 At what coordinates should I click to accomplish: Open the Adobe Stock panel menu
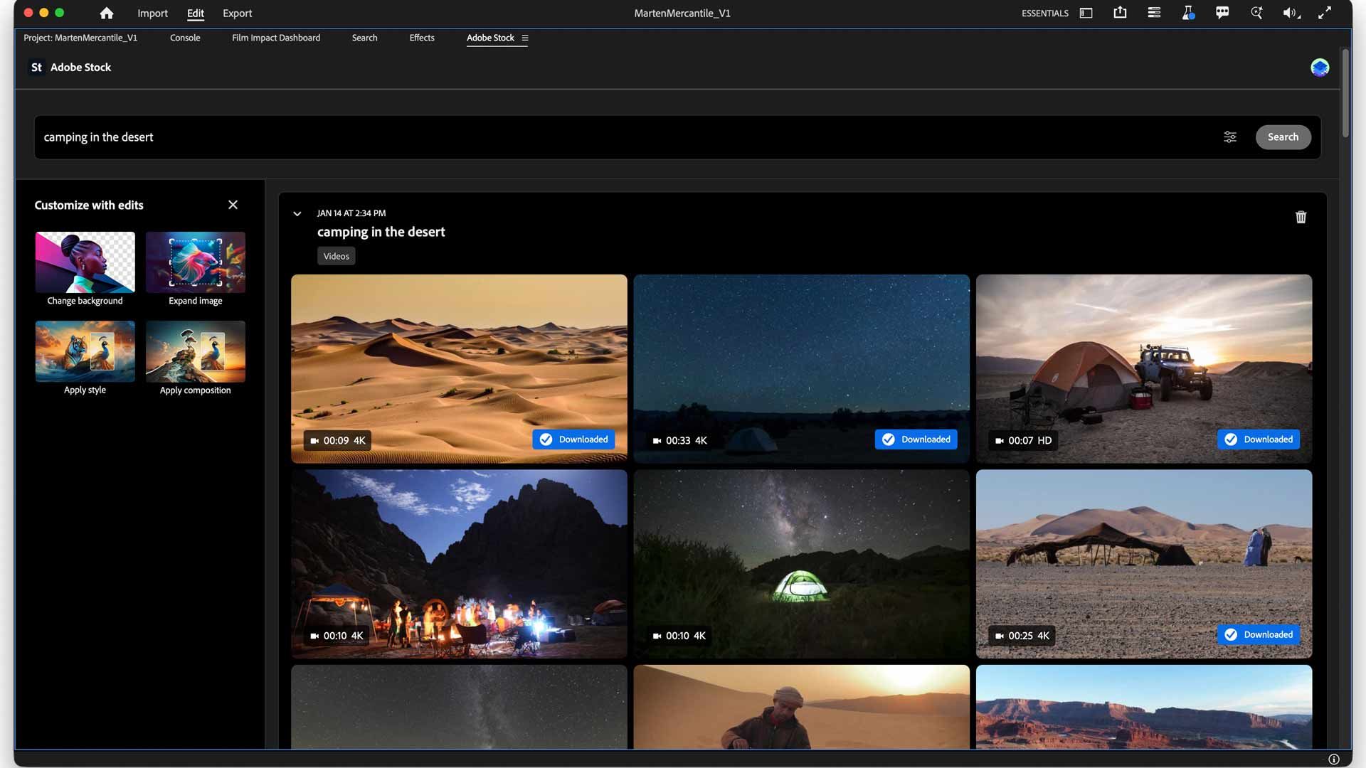click(x=525, y=38)
